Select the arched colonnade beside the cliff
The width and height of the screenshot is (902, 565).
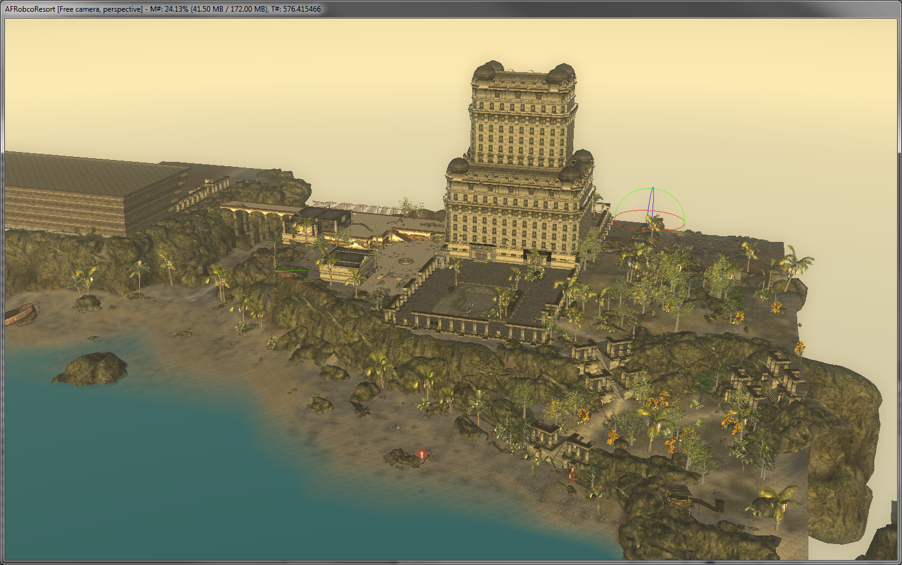254,222
